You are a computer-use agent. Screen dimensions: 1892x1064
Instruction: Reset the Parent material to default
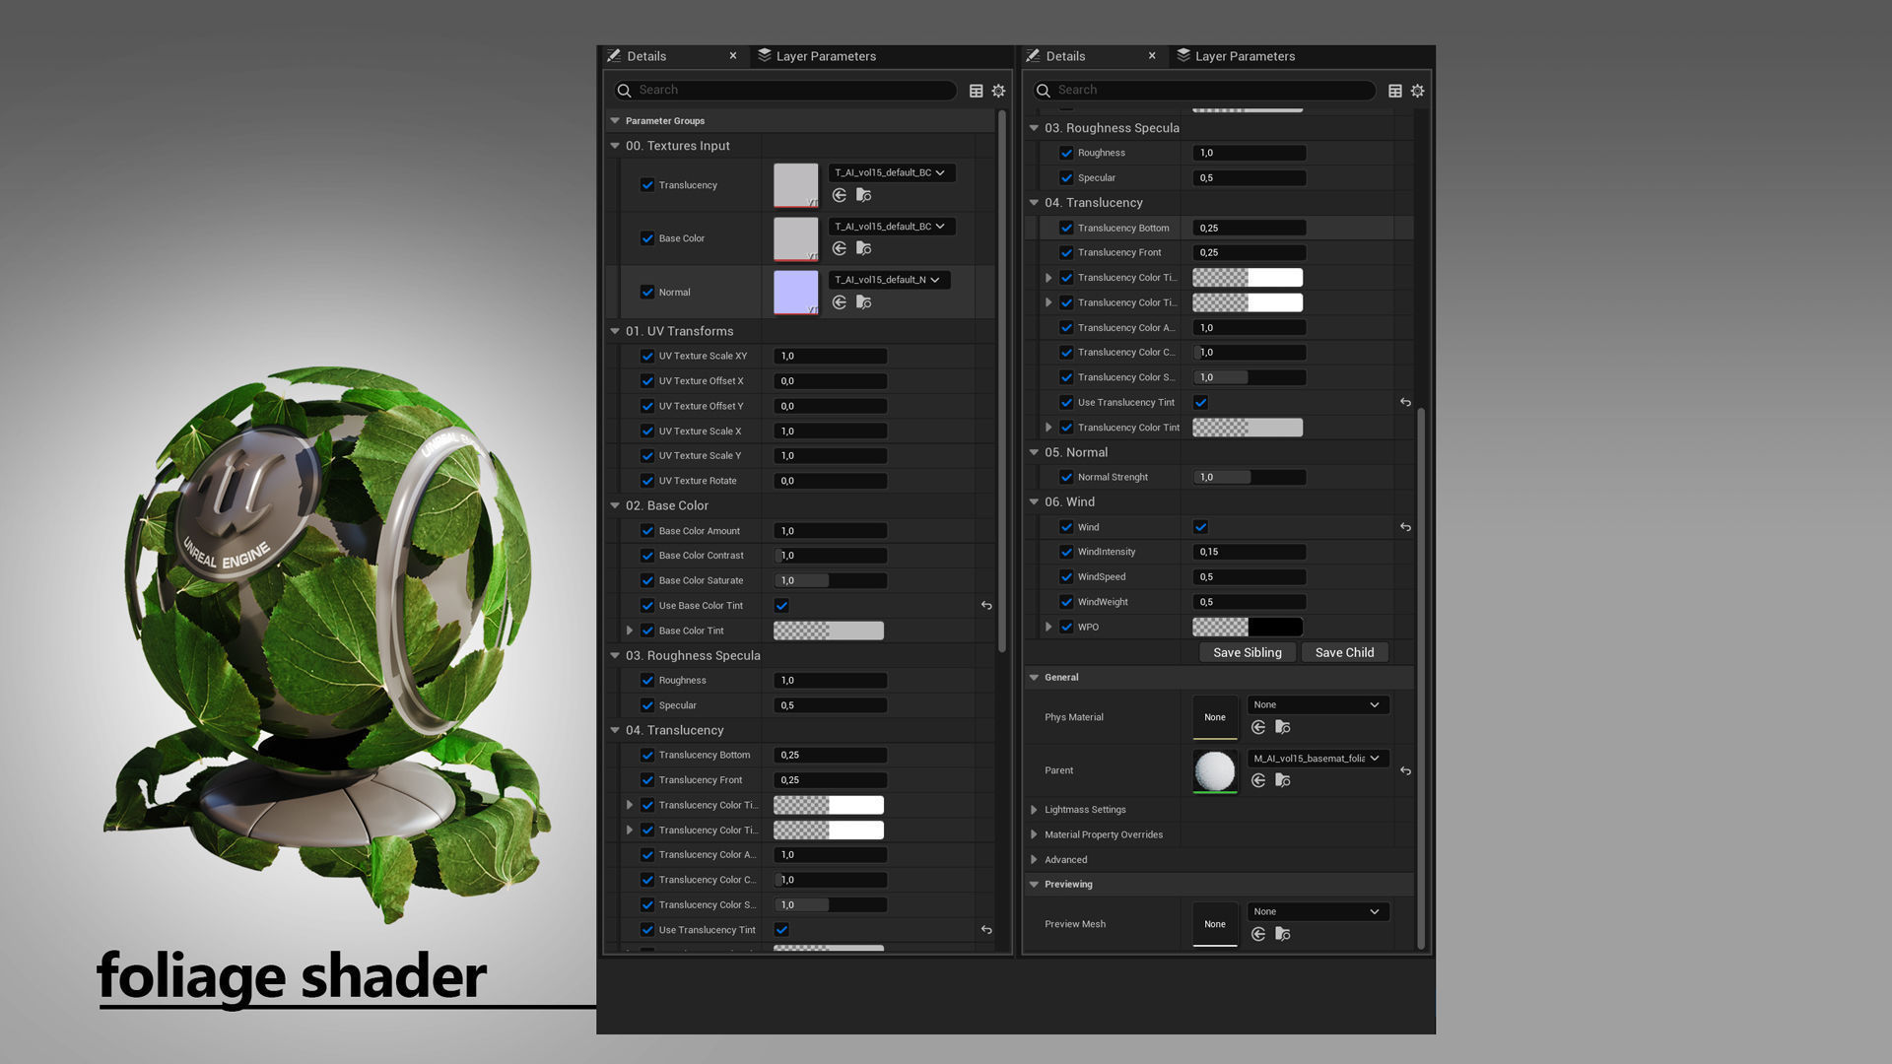[1405, 771]
